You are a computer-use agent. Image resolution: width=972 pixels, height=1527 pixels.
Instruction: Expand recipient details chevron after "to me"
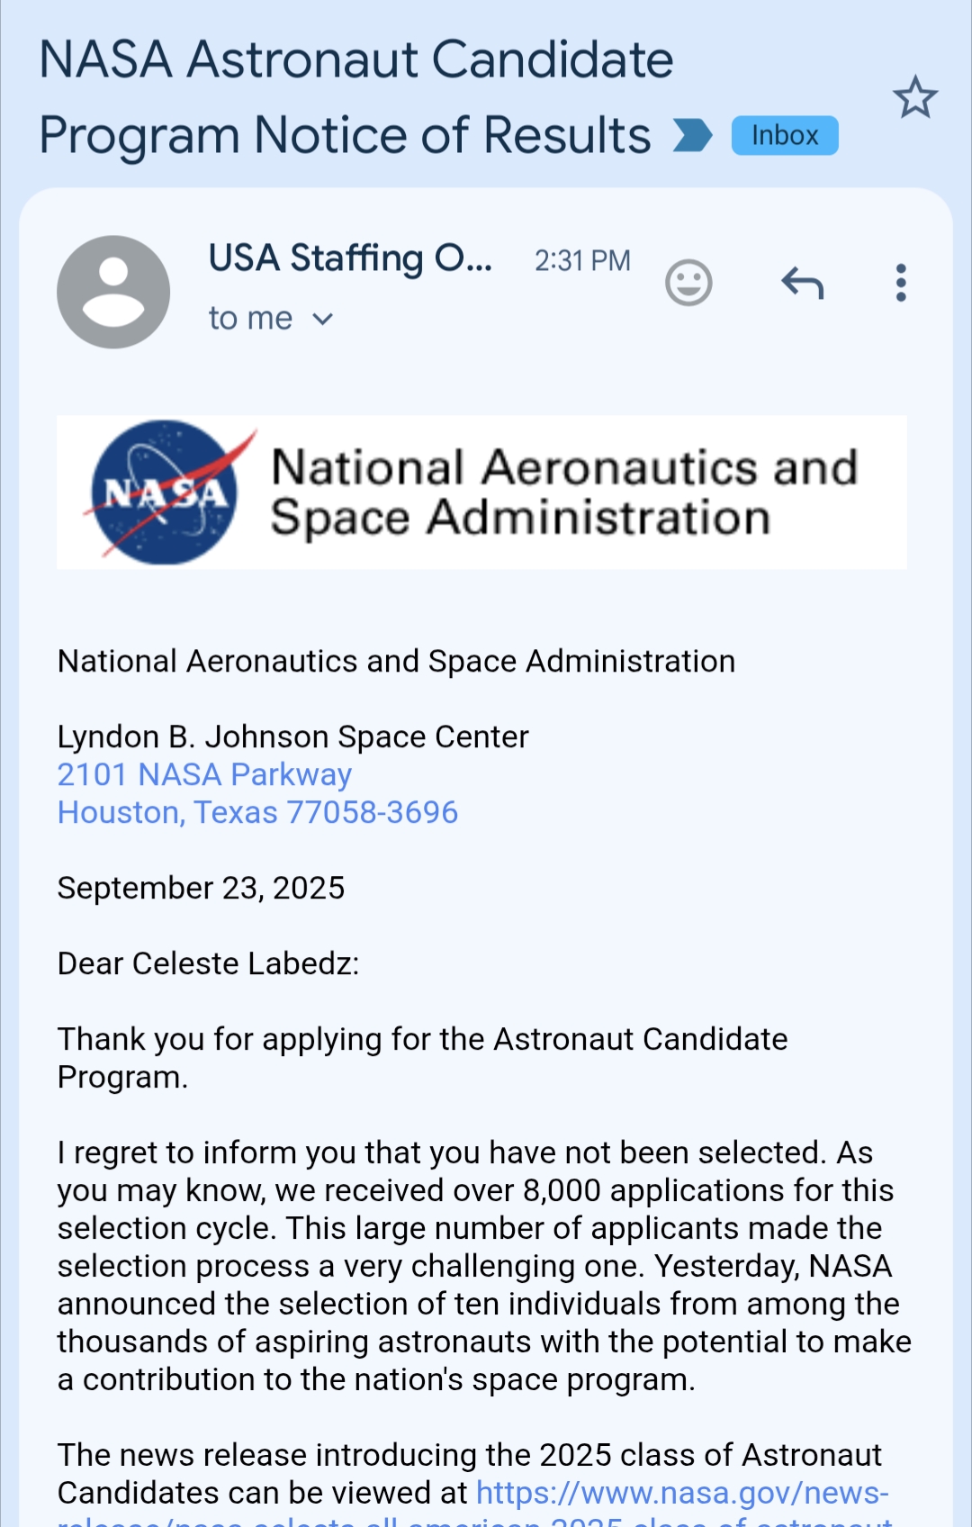point(323,319)
